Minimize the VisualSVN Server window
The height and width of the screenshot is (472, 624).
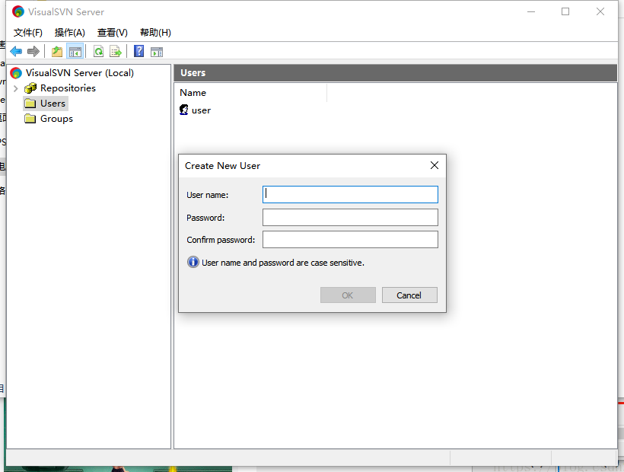click(x=531, y=11)
